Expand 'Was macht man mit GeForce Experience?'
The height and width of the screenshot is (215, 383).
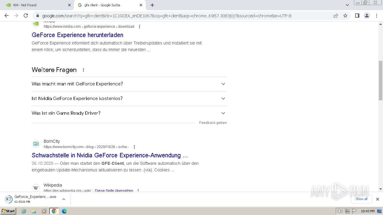tap(129, 84)
